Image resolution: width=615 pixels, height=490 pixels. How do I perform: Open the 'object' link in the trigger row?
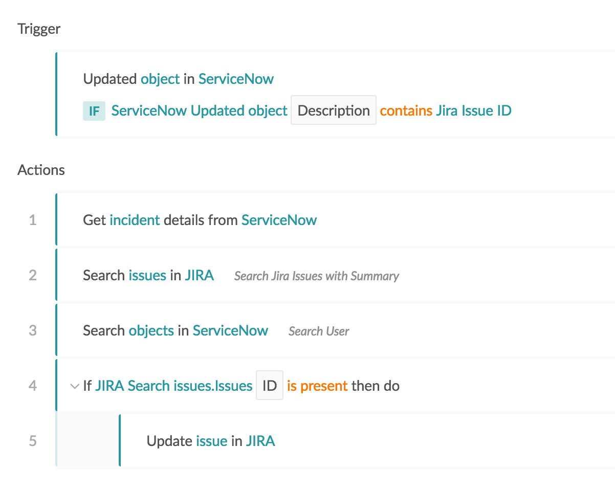click(x=160, y=79)
